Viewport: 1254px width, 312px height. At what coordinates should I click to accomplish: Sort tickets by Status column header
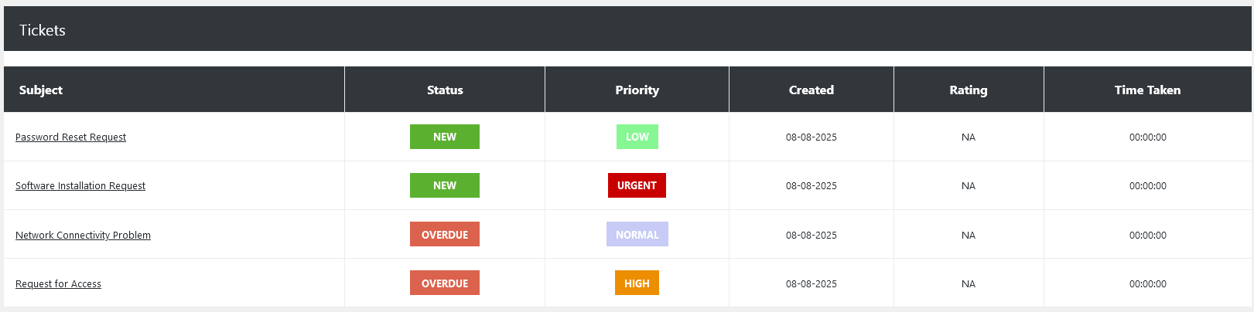(445, 90)
